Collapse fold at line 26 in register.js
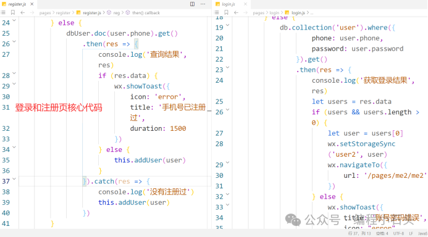The height and width of the screenshot is (237, 428). (14, 41)
